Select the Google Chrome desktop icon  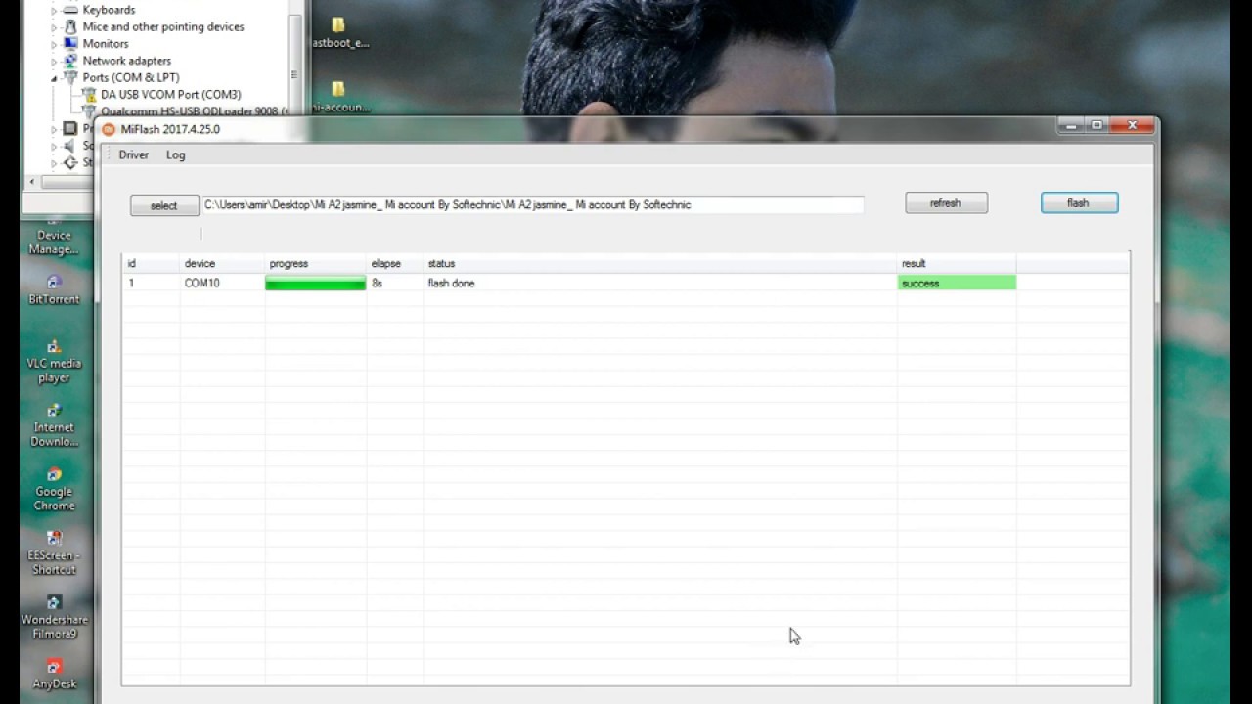[54, 490]
